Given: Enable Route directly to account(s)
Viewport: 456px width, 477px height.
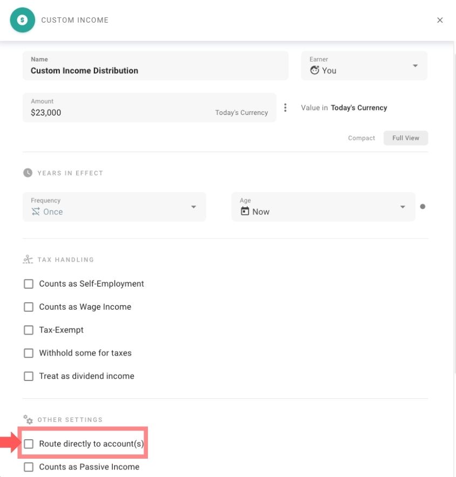Looking at the screenshot, I should [29, 443].
